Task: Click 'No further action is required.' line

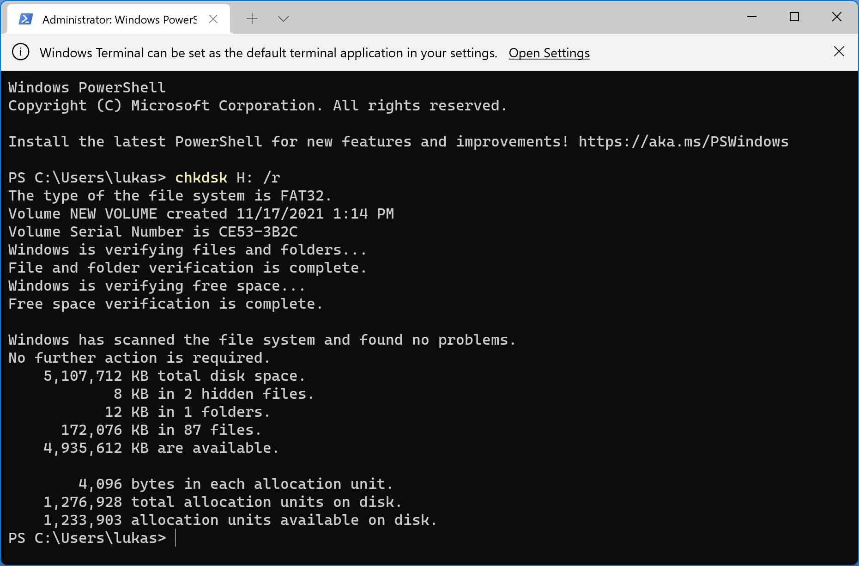Action: [x=139, y=358]
